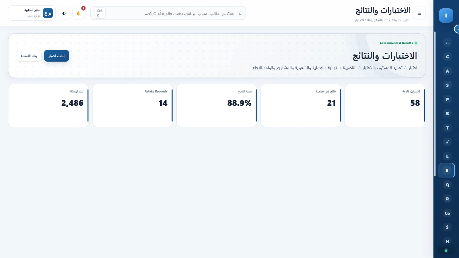The width and height of the screenshot is (459, 258).
Task: Open the اختبارات قادمة card showing 58
Action: point(385,105)
